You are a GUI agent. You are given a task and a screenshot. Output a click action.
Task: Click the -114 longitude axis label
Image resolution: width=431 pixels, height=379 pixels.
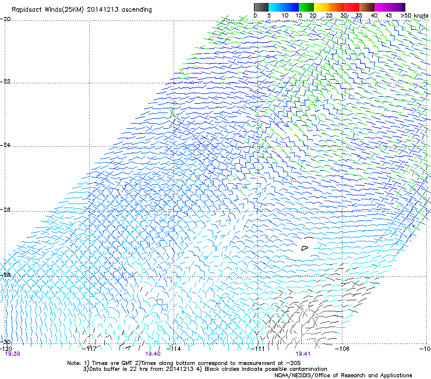click(174, 349)
